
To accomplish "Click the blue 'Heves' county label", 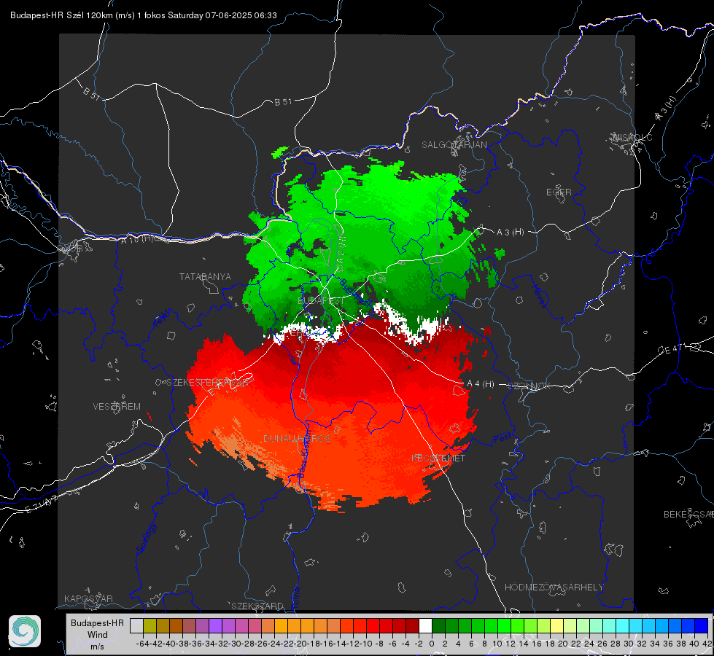I will tap(539, 296).
